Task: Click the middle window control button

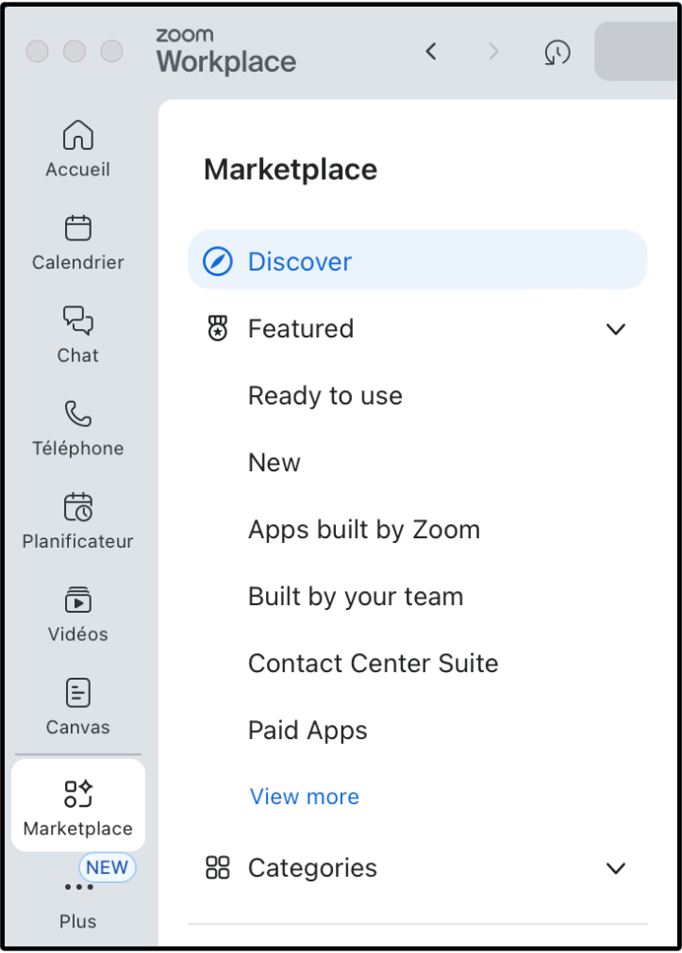Action: (75, 51)
